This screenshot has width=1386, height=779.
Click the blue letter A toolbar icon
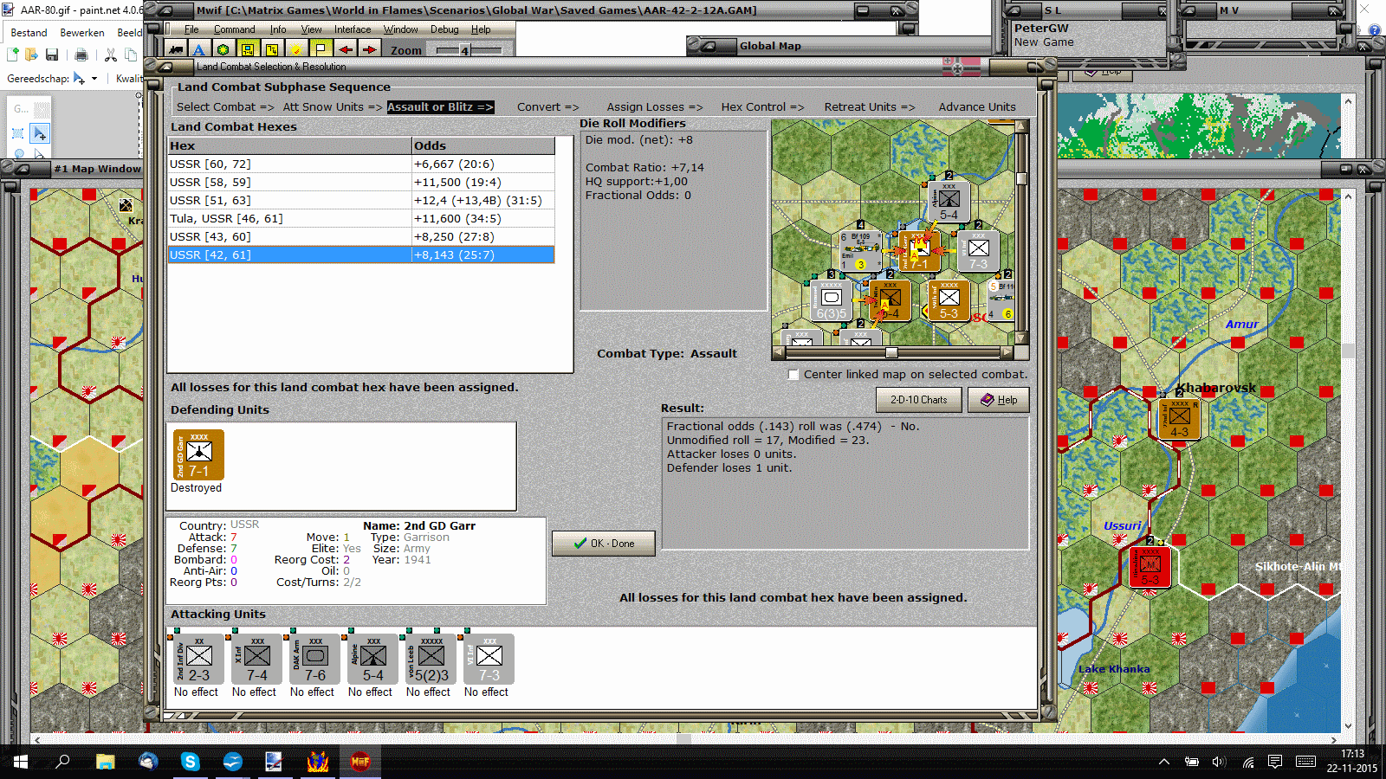[198, 49]
